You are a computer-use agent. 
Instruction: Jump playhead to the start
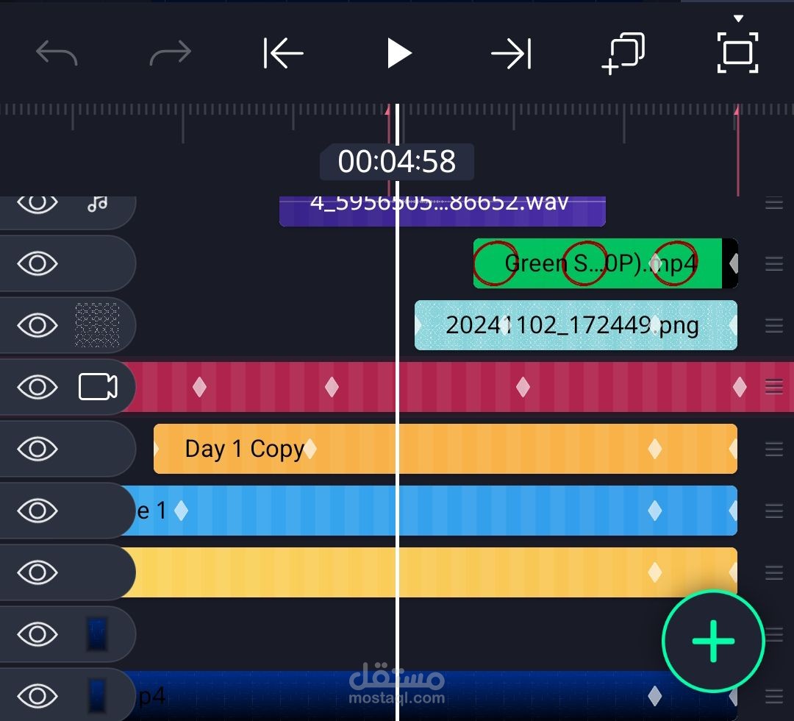[283, 53]
